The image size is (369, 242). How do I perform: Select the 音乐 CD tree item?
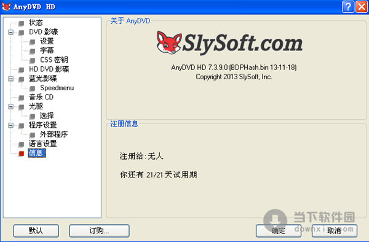(41, 97)
